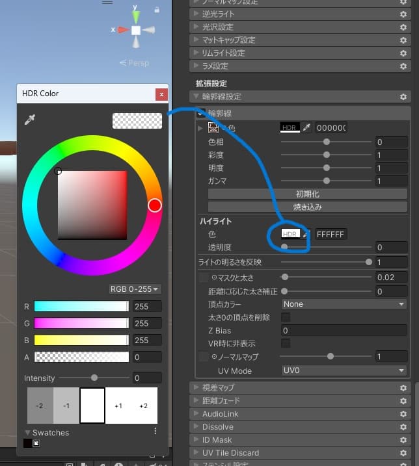
Task: Click the gear icon for 光沢設定
Action: tap(403, 27)
